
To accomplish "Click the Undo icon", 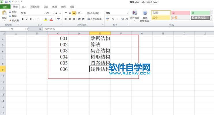I will (10, 2).
